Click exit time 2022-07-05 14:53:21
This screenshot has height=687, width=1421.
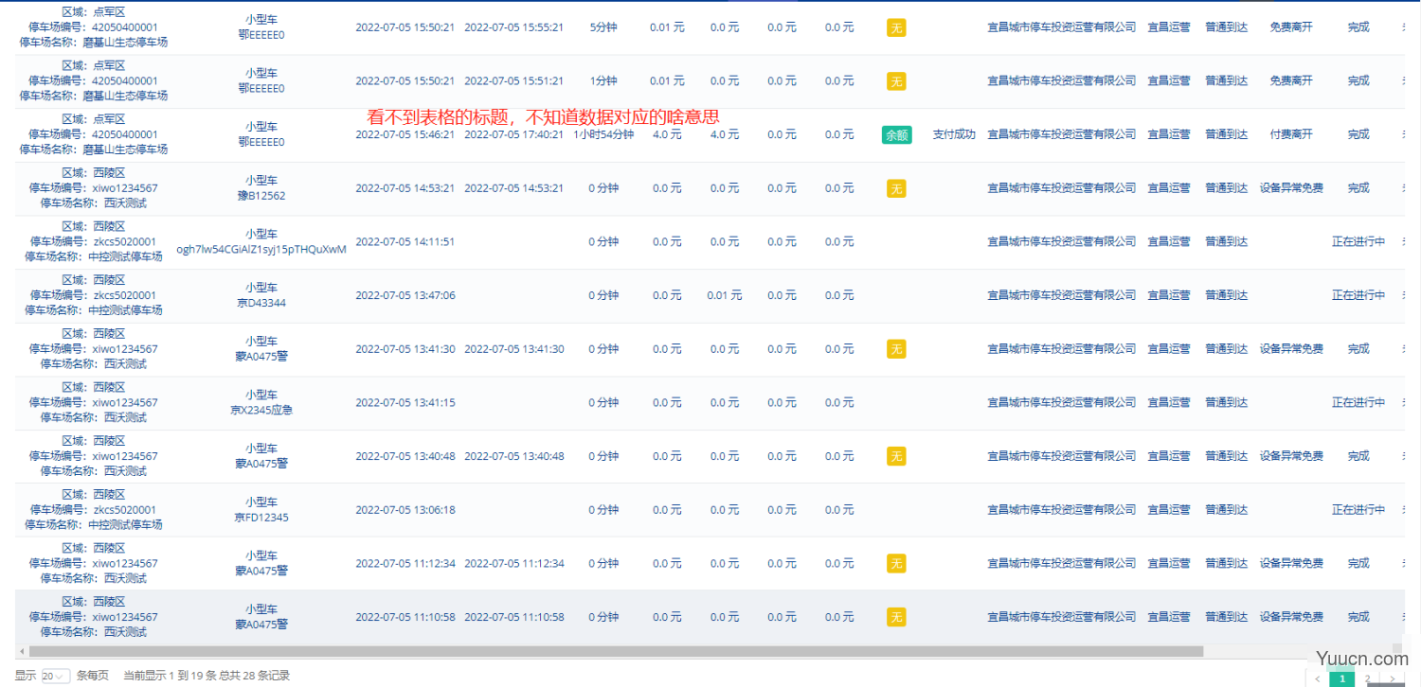click(513, 188)
